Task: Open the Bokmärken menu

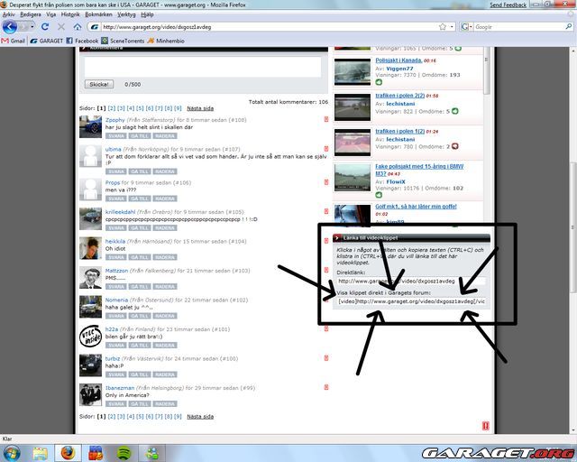Action: [x=98, y=15]
